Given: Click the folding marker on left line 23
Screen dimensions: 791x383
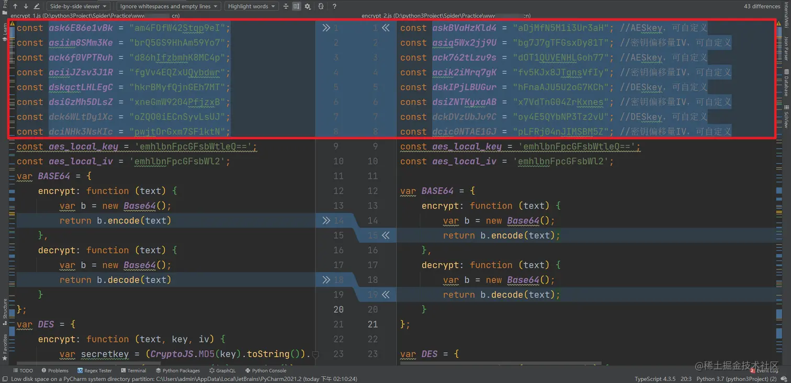Looking at the screenshot, I should point(315,354).
